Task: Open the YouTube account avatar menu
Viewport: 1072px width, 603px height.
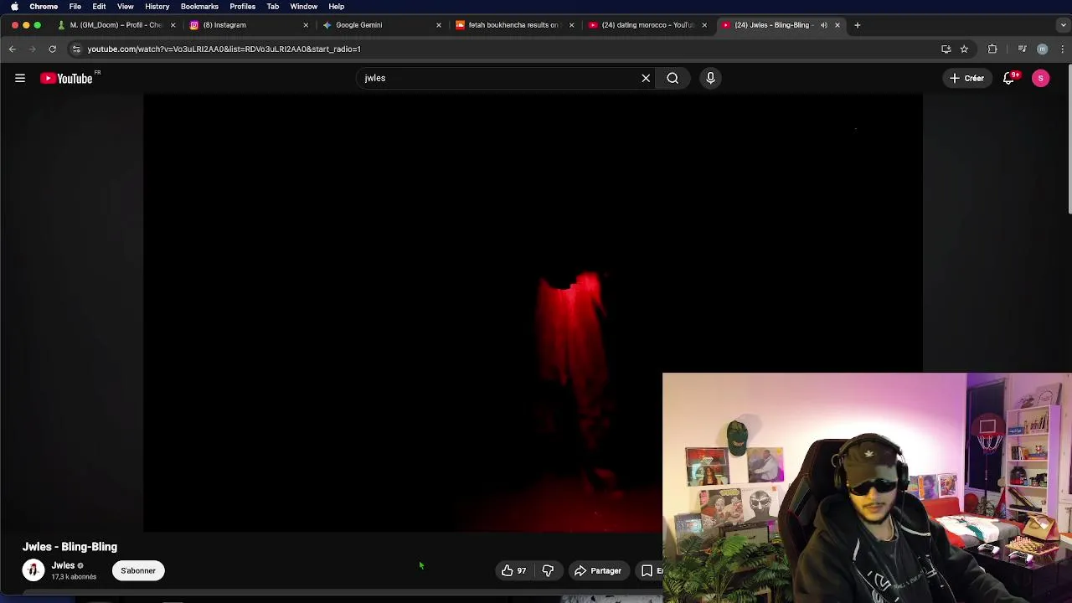Action: pyautogui.click(x=1041, y=78)
